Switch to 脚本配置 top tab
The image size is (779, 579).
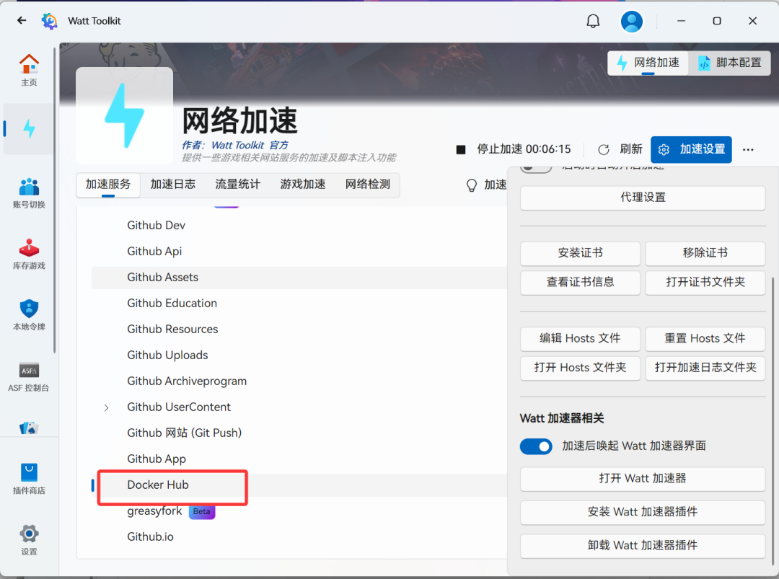tap(729, 63)
